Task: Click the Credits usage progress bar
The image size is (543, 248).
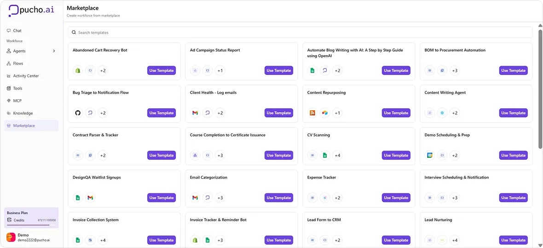Action: 31,225
